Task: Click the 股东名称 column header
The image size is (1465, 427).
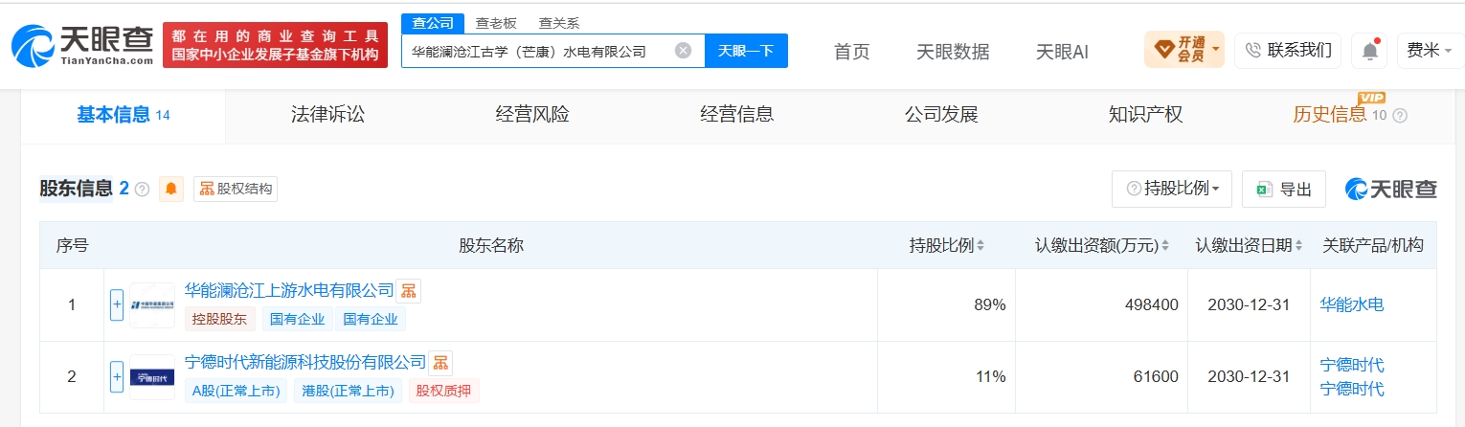Action: pyautogui.click(x=491, y=245)
